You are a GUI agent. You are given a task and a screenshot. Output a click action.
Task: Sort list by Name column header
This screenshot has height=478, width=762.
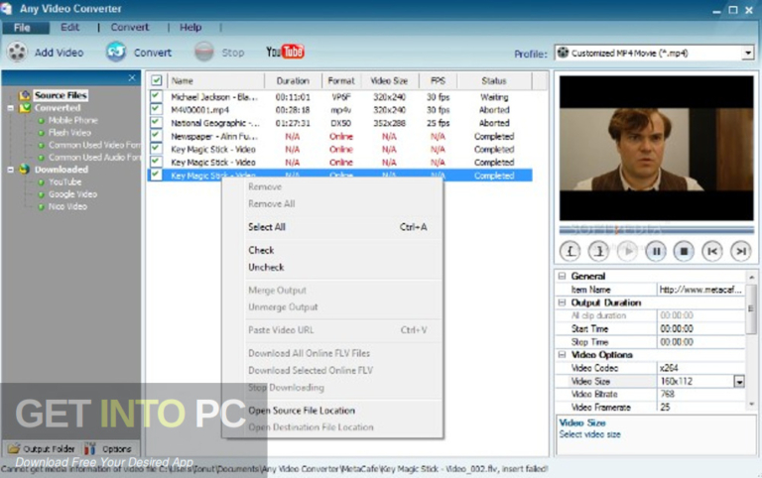(216, 80)
